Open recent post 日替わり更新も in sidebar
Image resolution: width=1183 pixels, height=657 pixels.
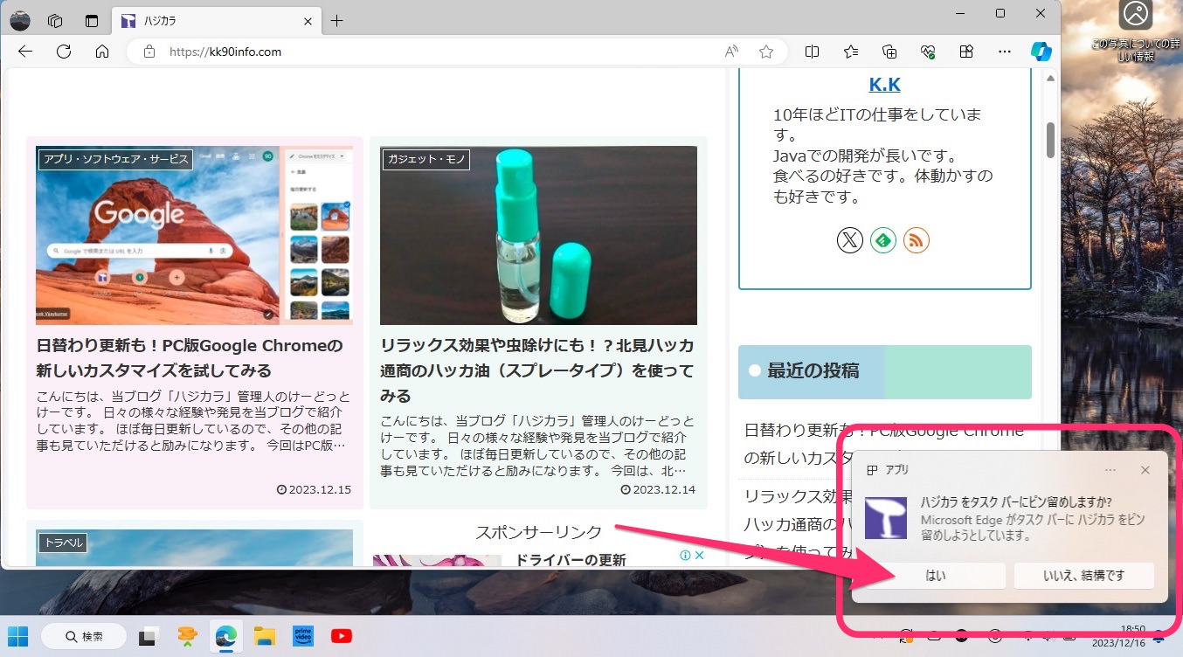[x=884, y=444]
